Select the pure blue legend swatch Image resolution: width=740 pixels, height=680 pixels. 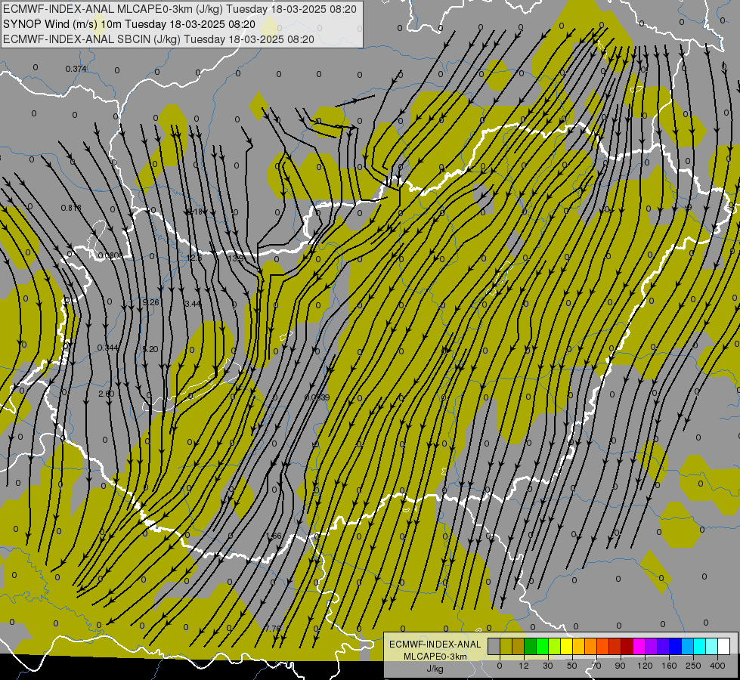tap(675, 646)
